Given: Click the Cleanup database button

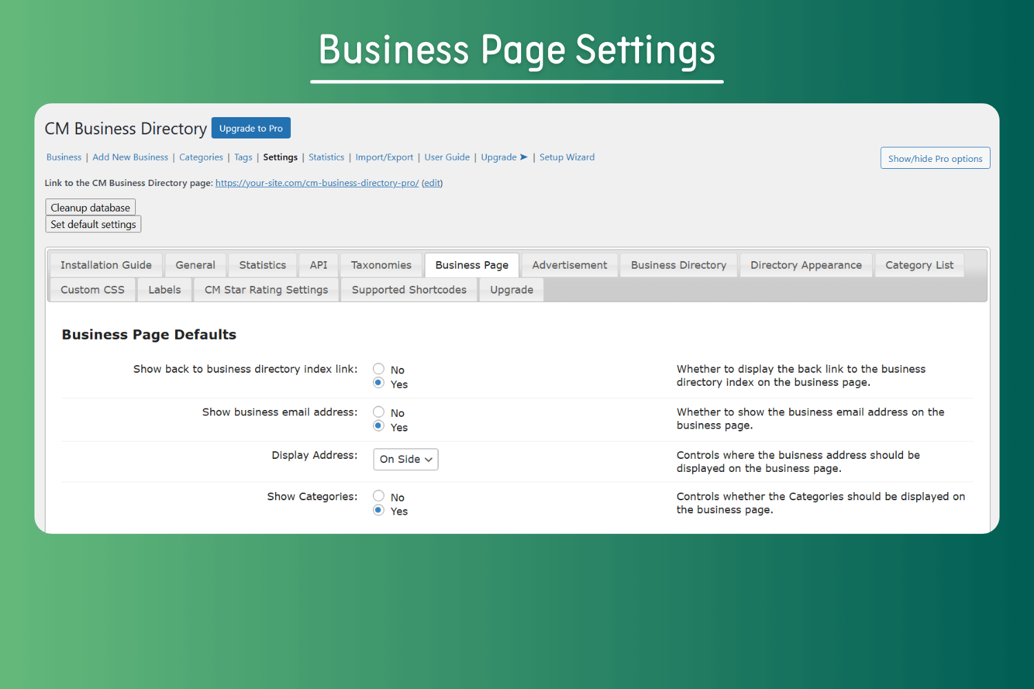Looking at the screenshot, I should [x=90, y=207].
